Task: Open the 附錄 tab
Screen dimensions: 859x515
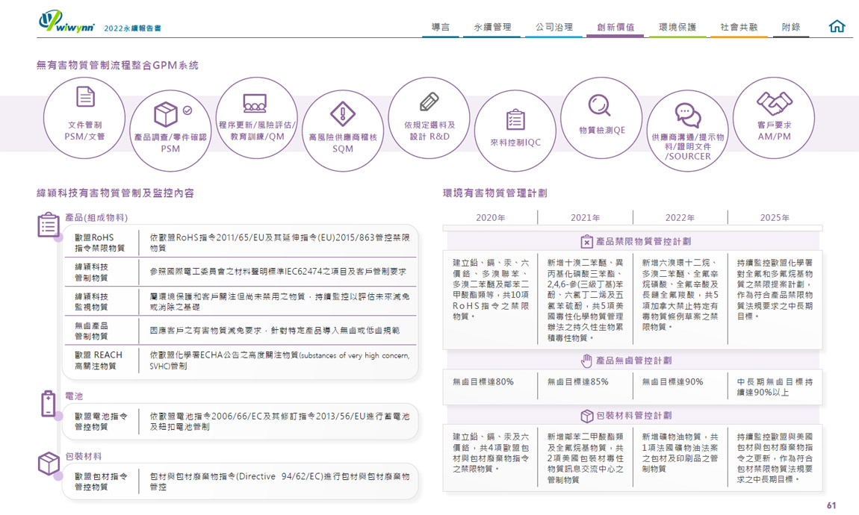Action: pos(790,28)
